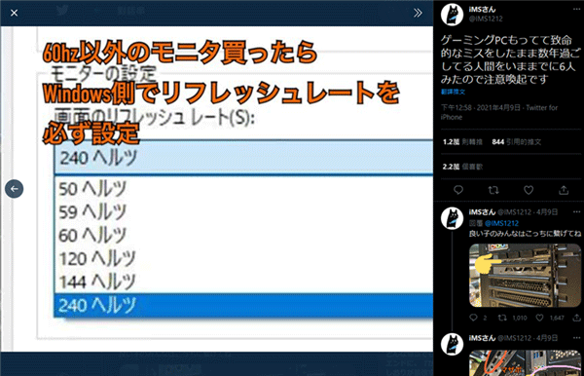This screenshot has width=584, height=376.
Task: Share the main tweet via the share icon
Action: click(564, 190)
